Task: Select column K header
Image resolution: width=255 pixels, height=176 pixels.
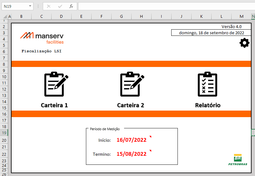Action: click(x=201, y=16)
